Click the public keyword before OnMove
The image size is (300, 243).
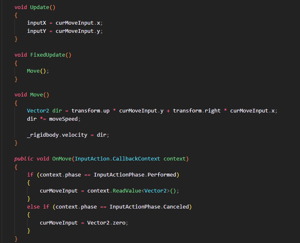[24, 159]
